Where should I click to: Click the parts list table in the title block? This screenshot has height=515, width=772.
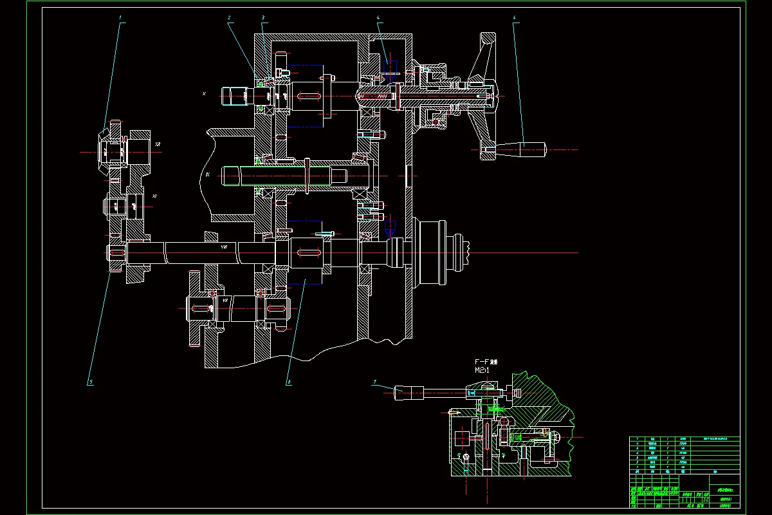click(685, 456)
